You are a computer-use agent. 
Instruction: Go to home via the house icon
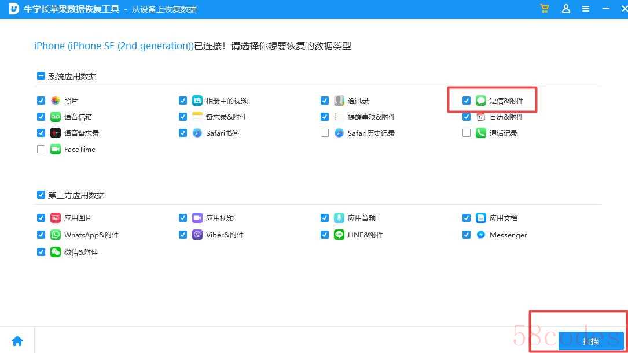[17, 341]
